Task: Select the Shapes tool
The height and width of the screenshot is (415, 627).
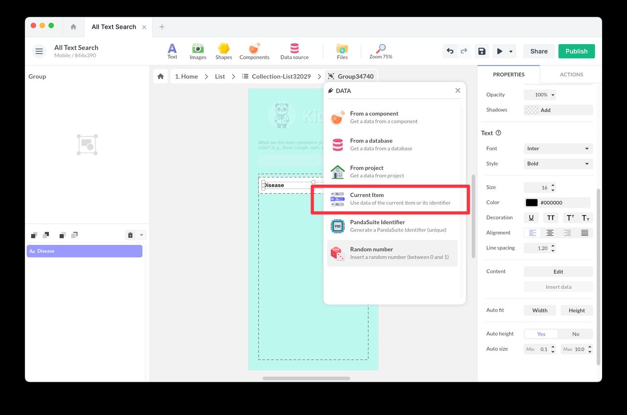Action: tap(223, 51)
